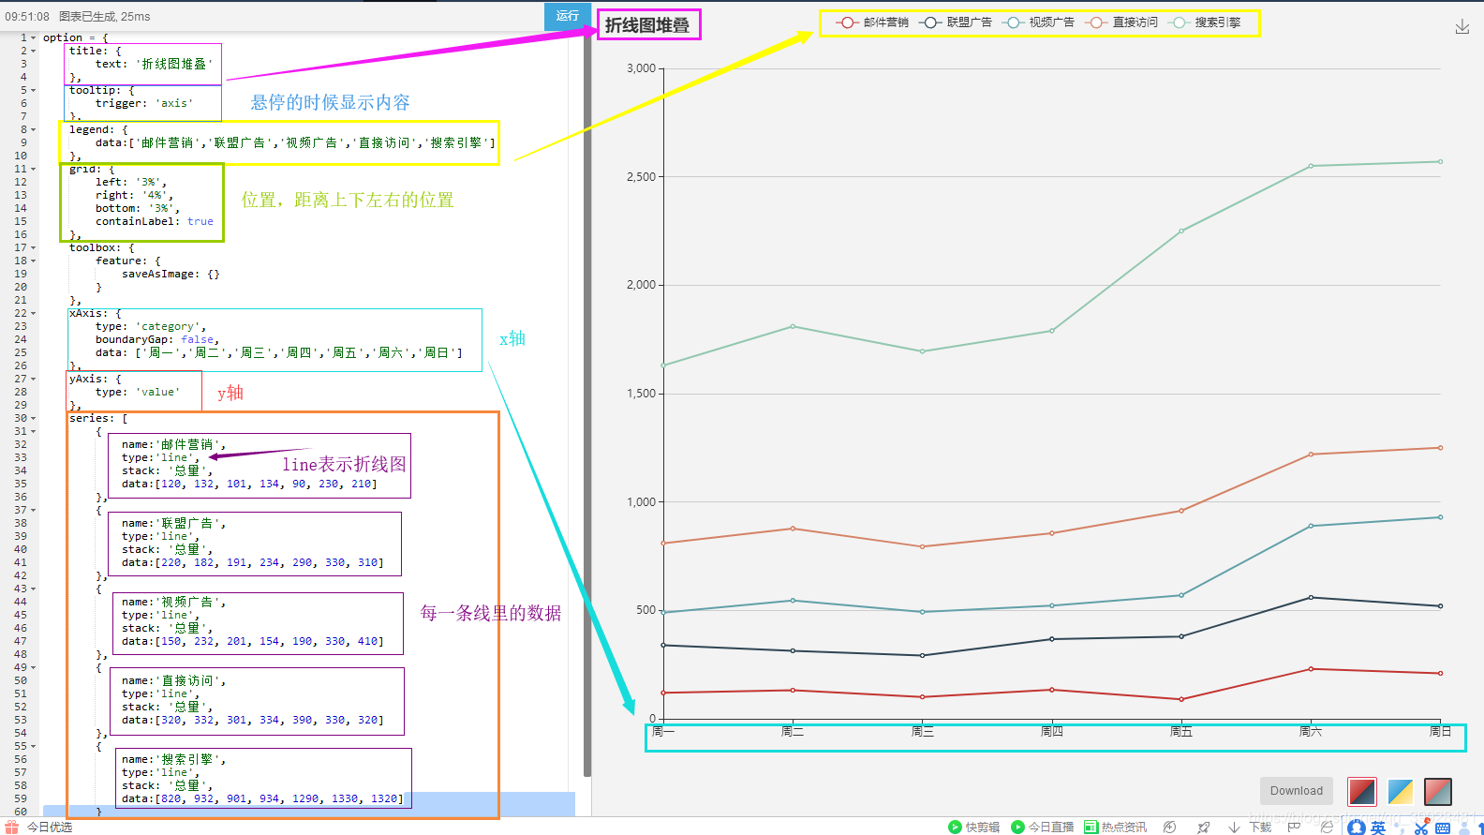Collapse the option block at line 1
Viewport: 1484px width, 835px height.
(34, 38)
